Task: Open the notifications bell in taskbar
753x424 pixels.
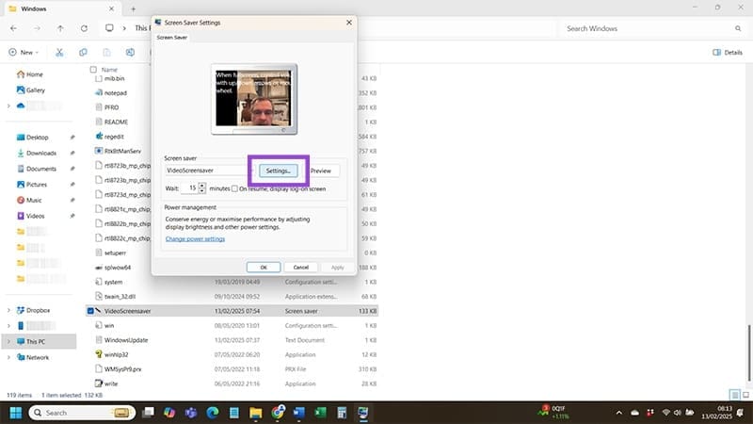Action: [740, 413]
